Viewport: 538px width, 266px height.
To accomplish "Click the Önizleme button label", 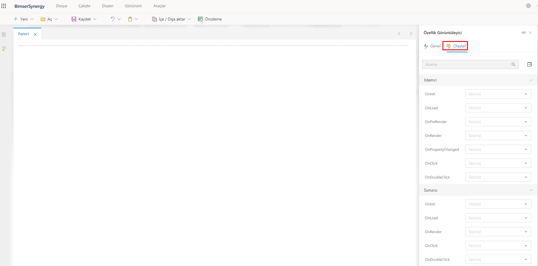I will 213,19.
